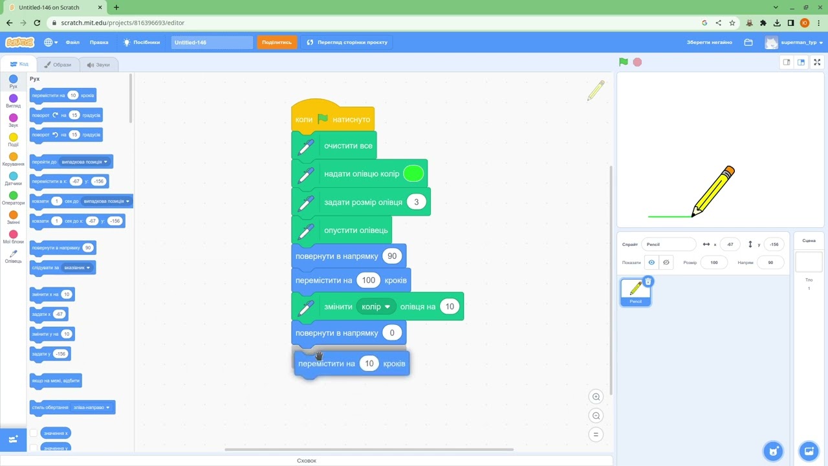Click the add extension button
The image size is (828, 466).
click(13, 439)
